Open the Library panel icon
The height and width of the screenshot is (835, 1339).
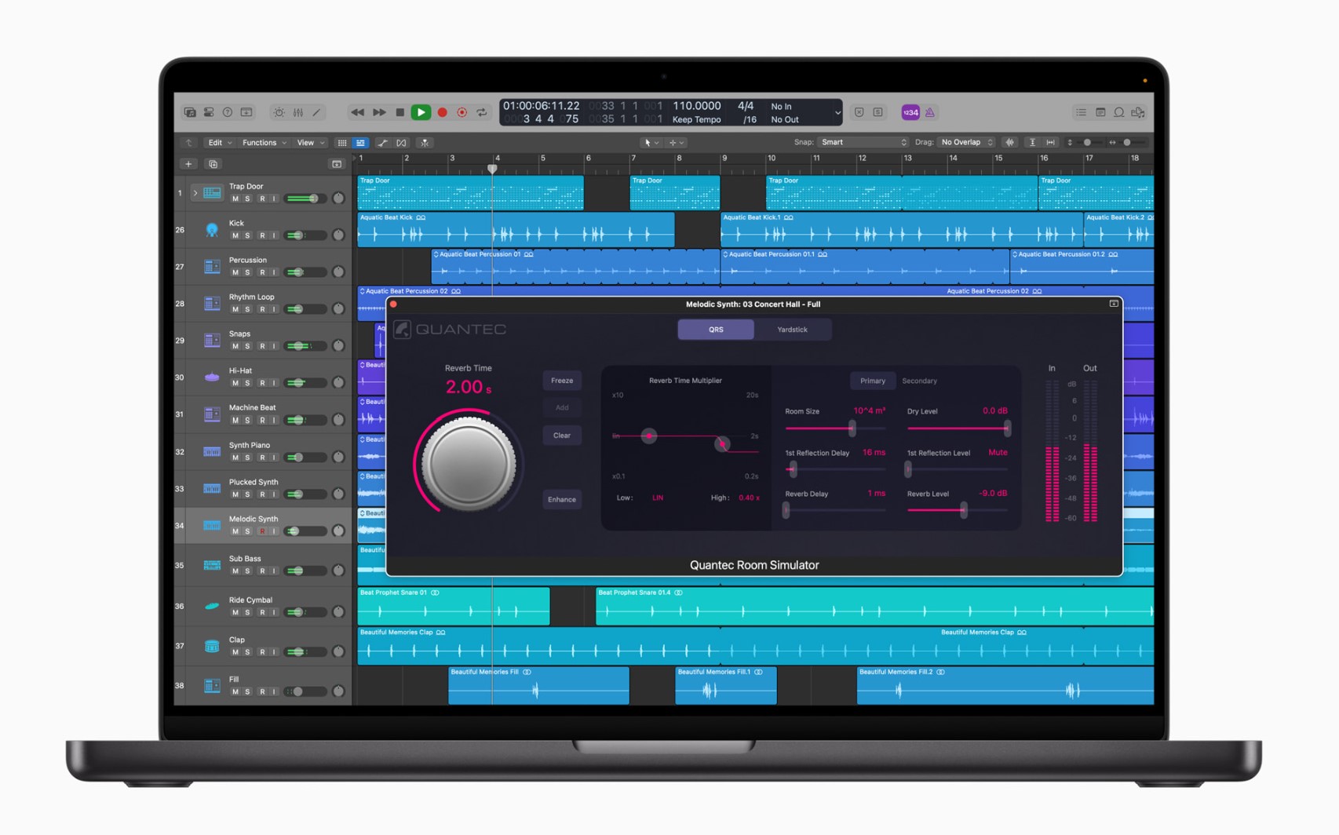tap(190, 112)
